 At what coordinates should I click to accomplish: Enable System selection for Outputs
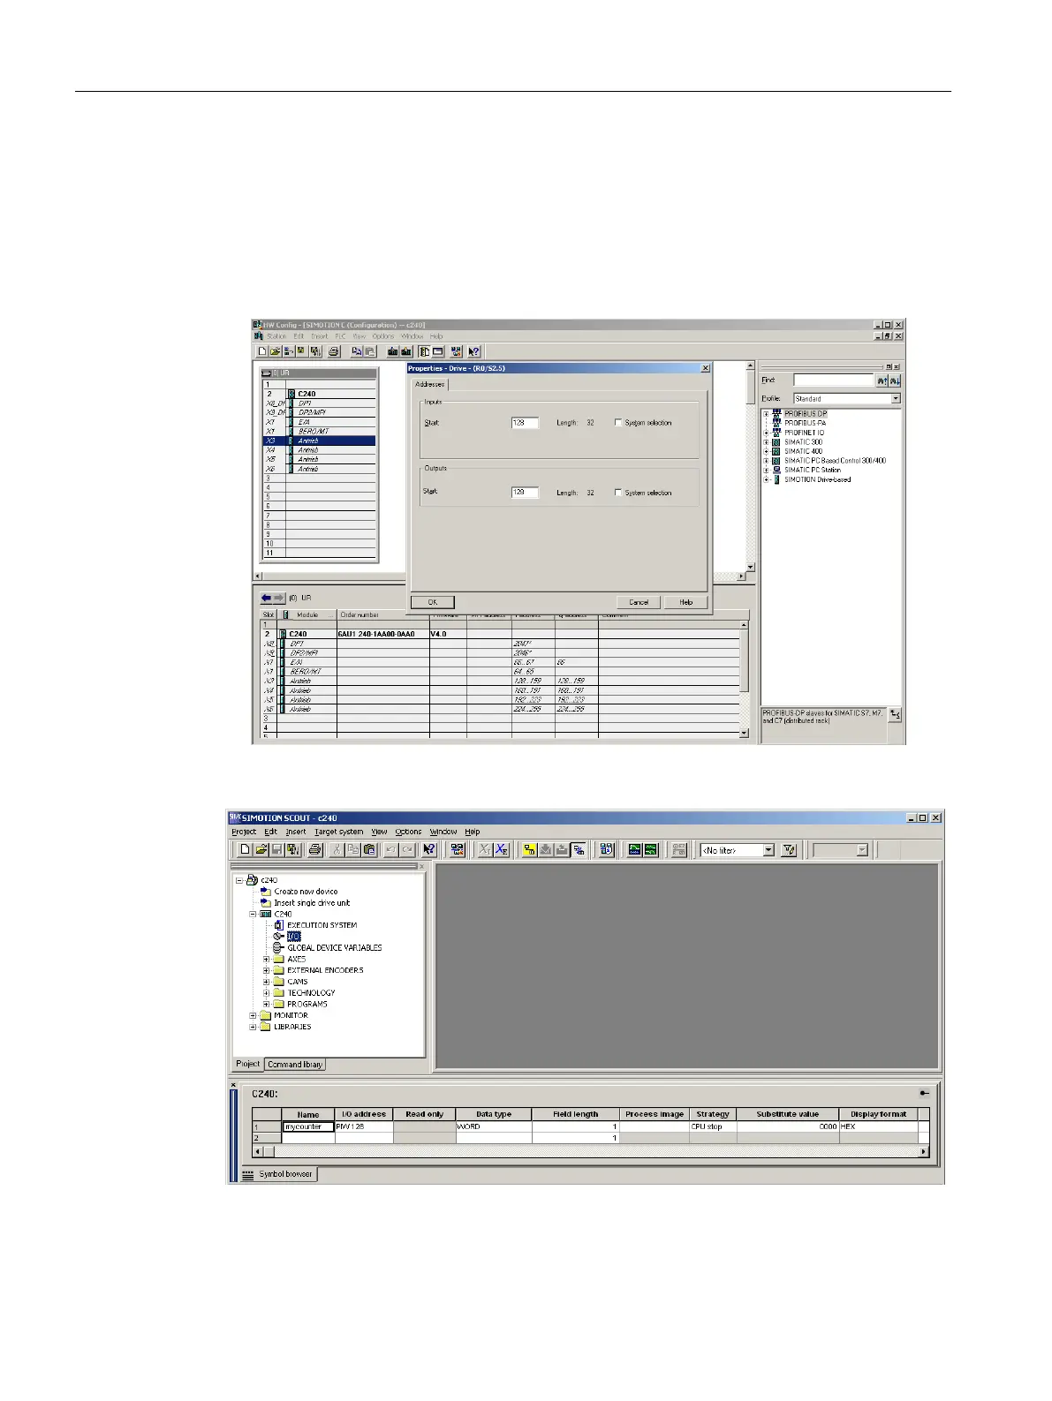[618, 493]
